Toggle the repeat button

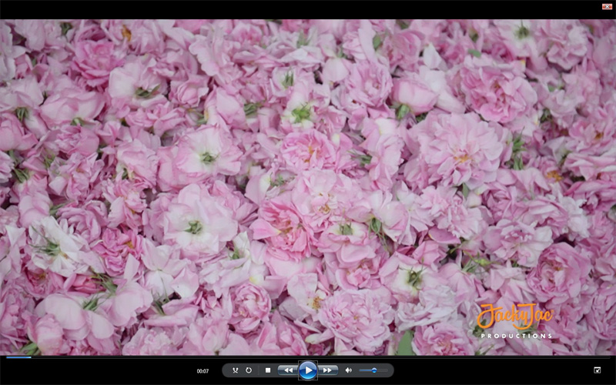coord(249,370)
